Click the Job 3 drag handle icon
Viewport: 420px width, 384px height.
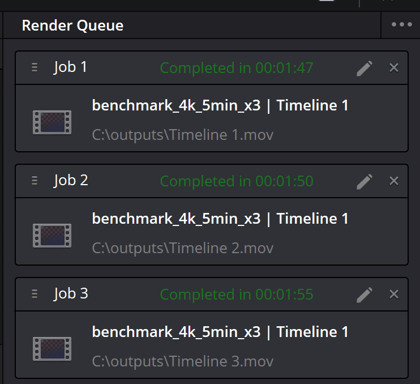click(35, 294)
